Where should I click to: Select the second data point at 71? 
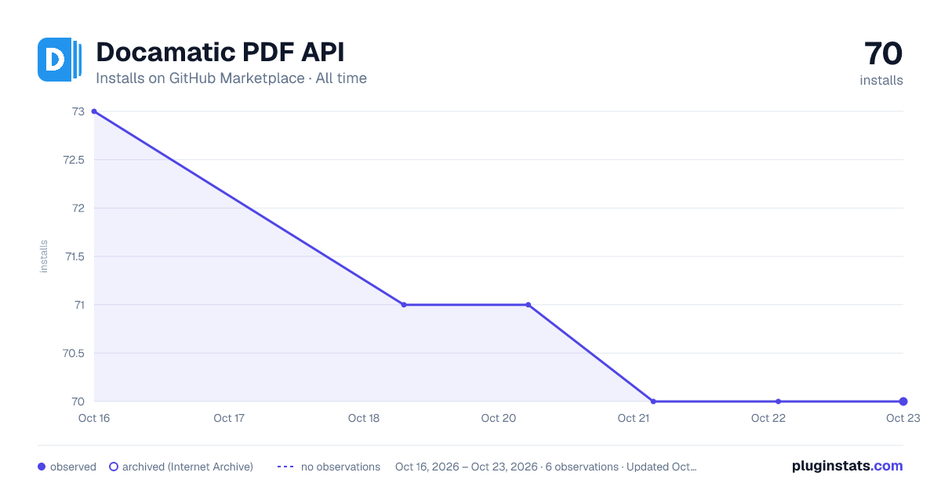(x=529, y=305)
